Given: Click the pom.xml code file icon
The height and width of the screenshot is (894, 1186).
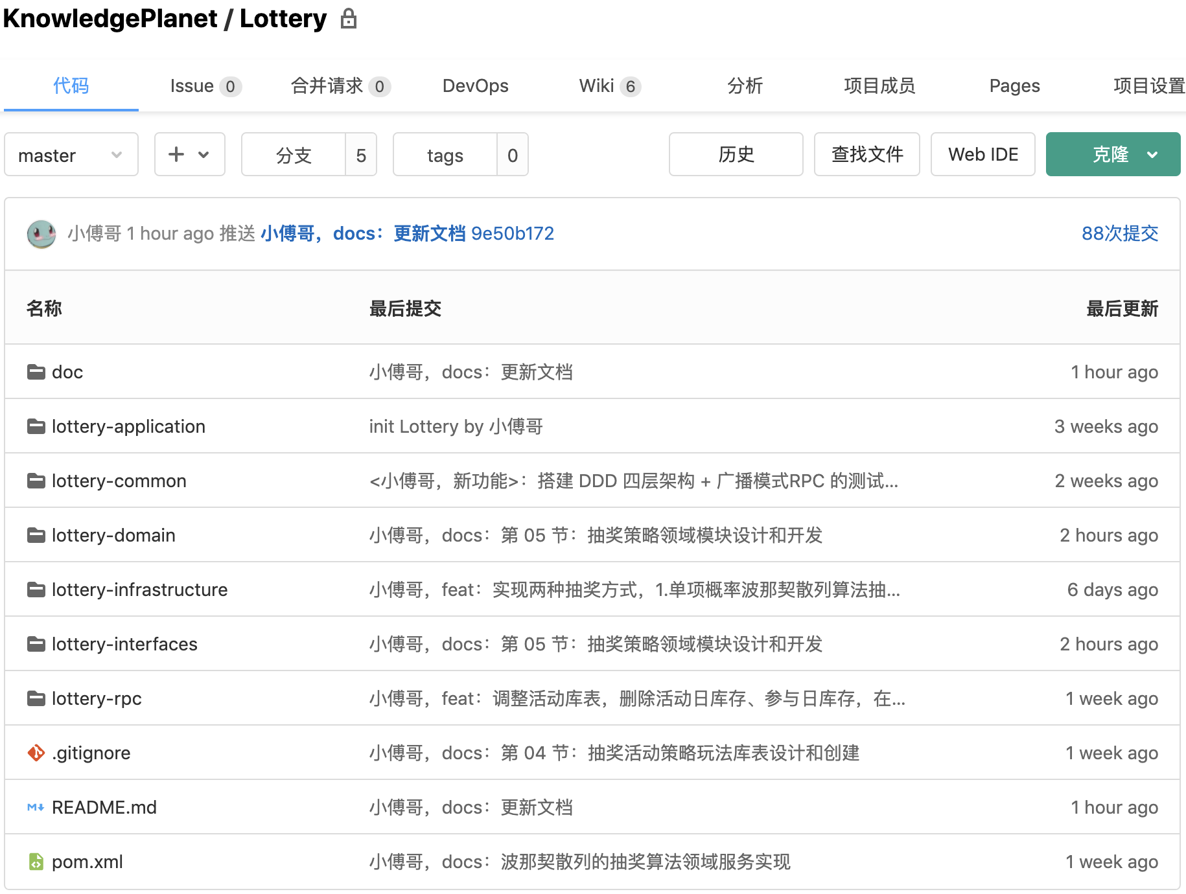Looking at the screenshot, I should (x=36, y=862).
